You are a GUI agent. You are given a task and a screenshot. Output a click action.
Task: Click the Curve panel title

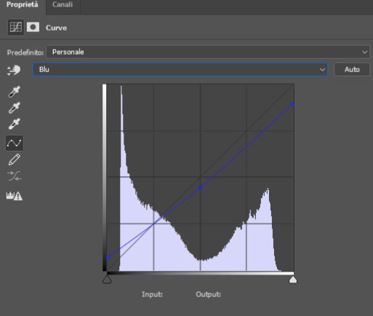click(56, 28)
